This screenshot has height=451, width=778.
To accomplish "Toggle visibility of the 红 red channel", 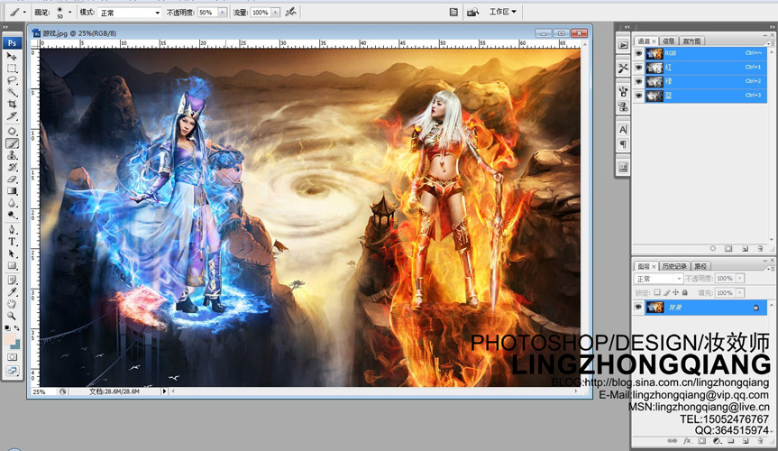I will 639,67.
